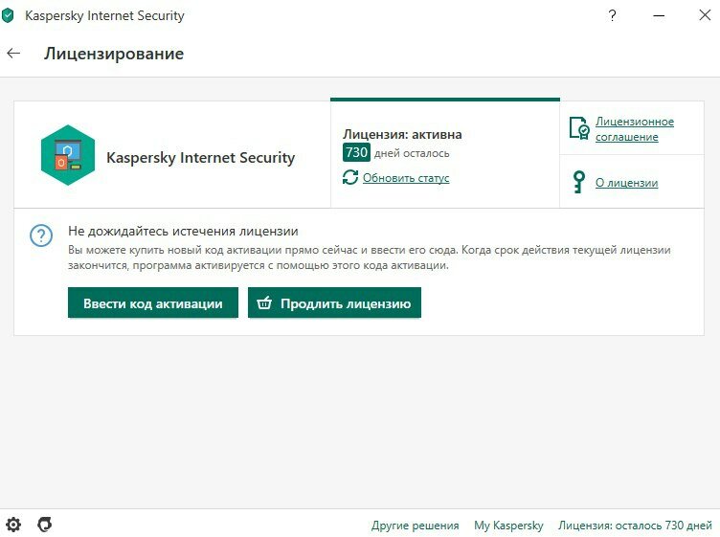Open 'Обновить статус' link

pyautogui.click(x=406, y=178)
